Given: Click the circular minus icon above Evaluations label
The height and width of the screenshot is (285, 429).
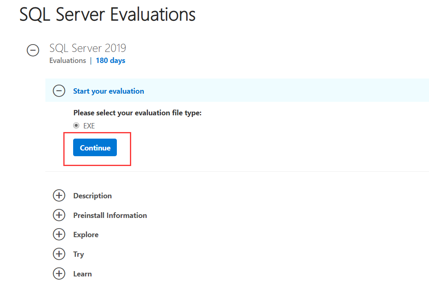Looking at the screenshot, I should coord(33,50).
